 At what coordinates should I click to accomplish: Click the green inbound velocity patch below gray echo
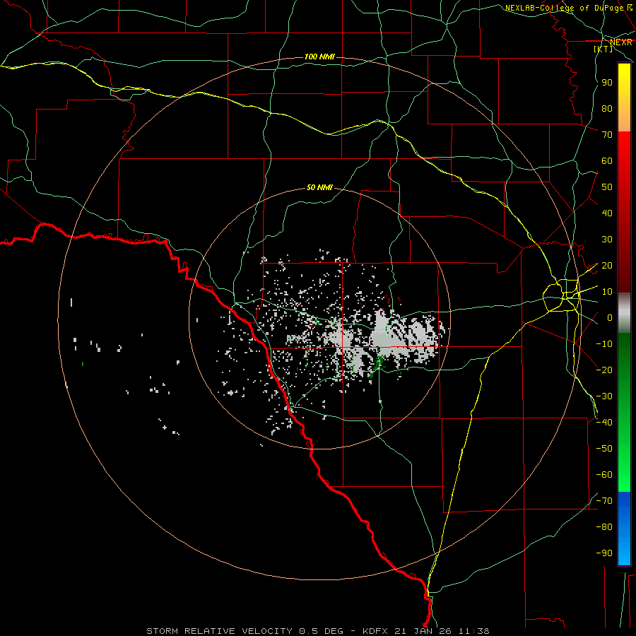coord(379,363)
